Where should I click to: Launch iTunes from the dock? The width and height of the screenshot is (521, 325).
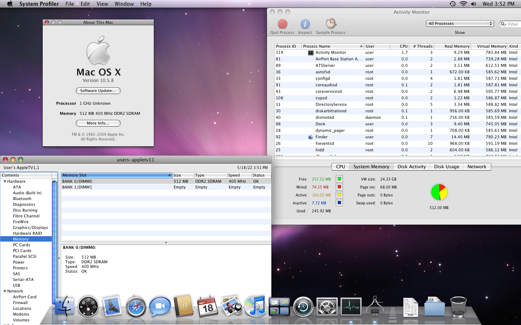[255, 307]
